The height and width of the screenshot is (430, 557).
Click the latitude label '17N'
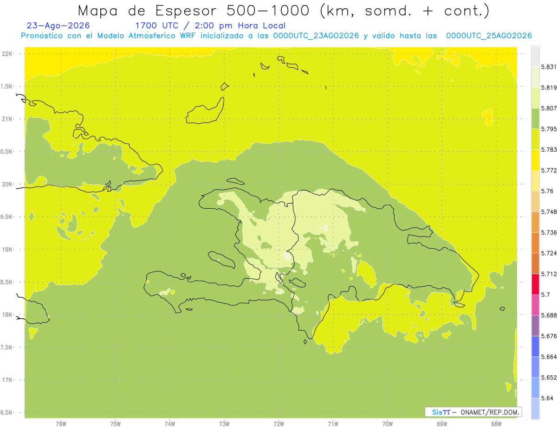pyautogui.click(x=7, y=380)
